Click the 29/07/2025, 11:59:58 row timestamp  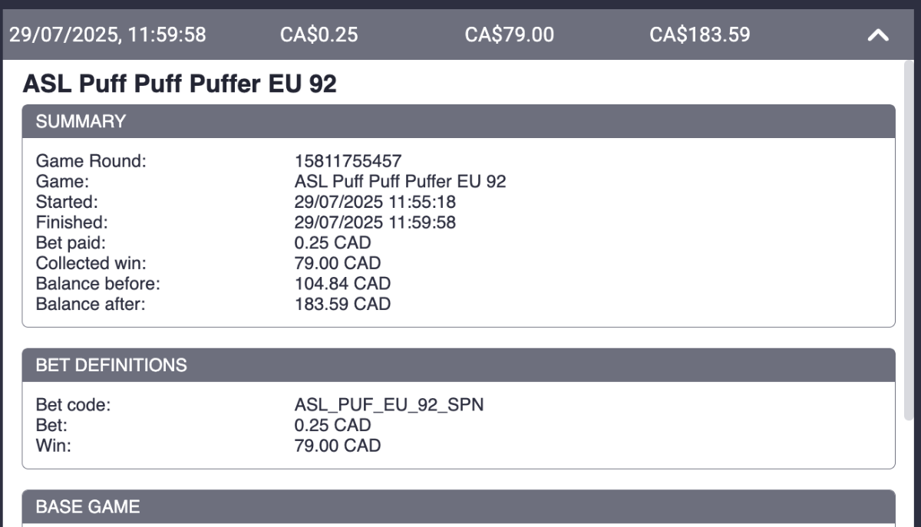(107, 35)
